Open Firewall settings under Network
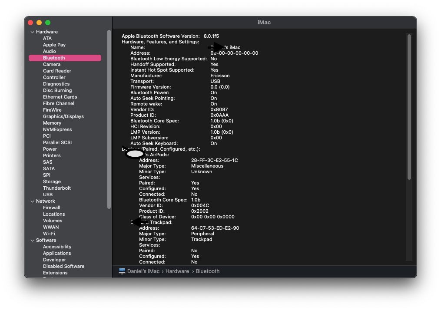The image size is (441, 310). [x=51, y=207]
